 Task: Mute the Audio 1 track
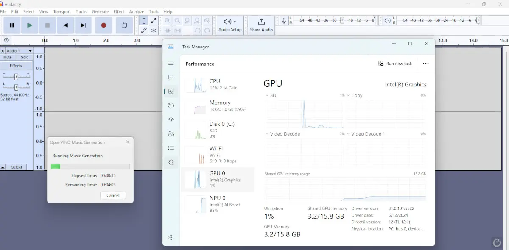pos(8,57)
